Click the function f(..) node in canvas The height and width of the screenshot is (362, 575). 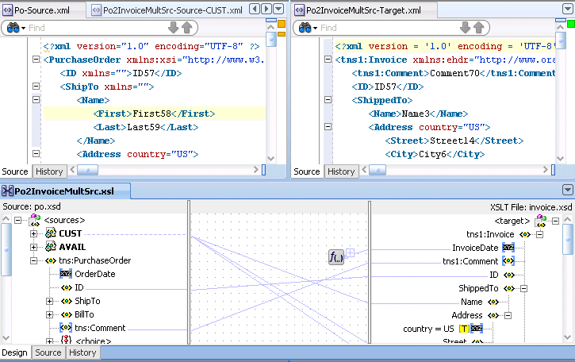point(336,256)
